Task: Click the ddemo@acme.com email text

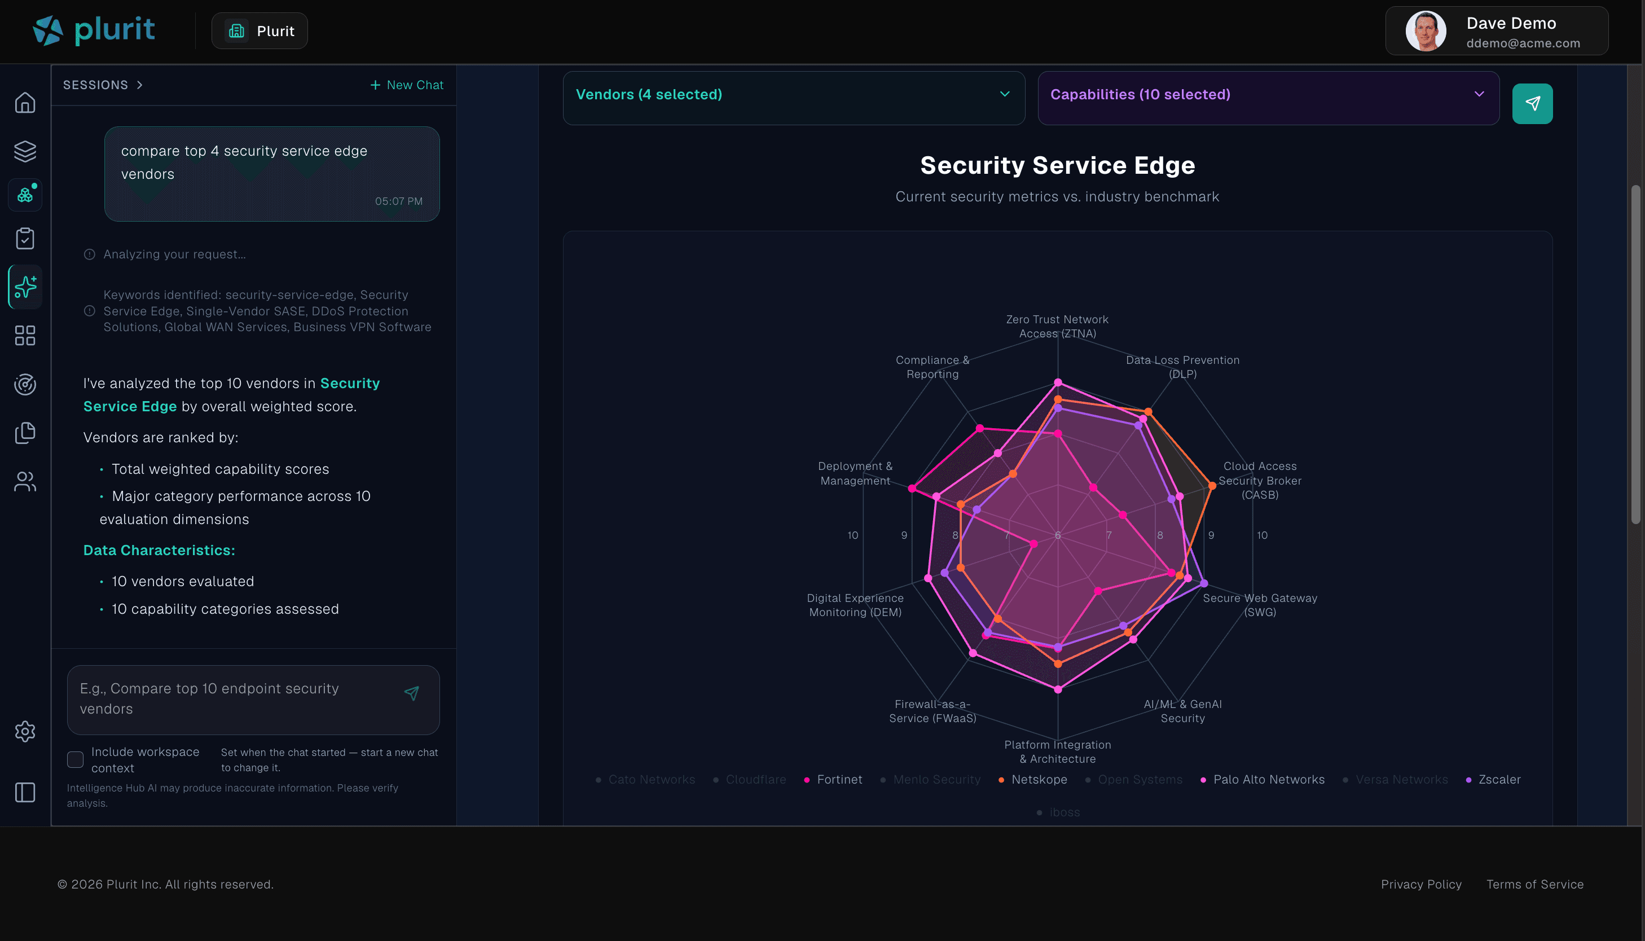Action: coord(1523,43)
